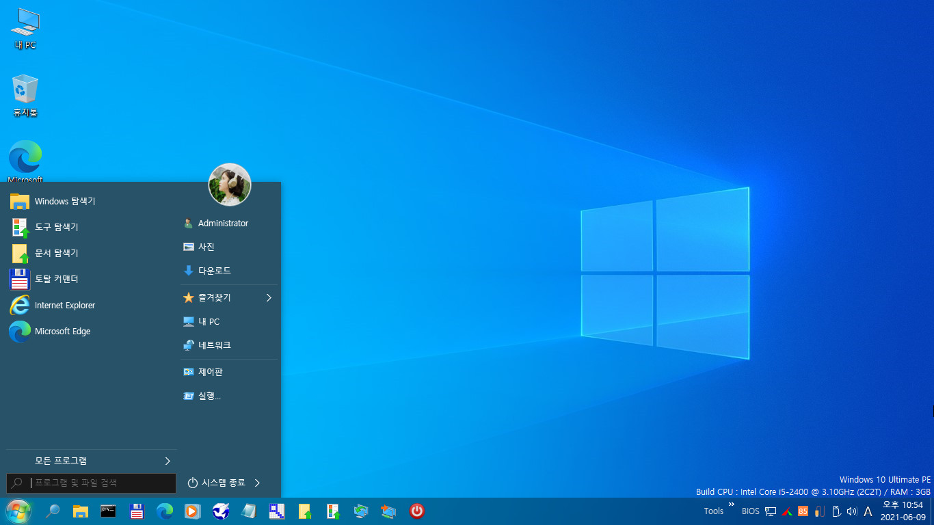Click the monitor with green arrows taskbar icon
The image size is (934, 525).
[x=361, y=511]
